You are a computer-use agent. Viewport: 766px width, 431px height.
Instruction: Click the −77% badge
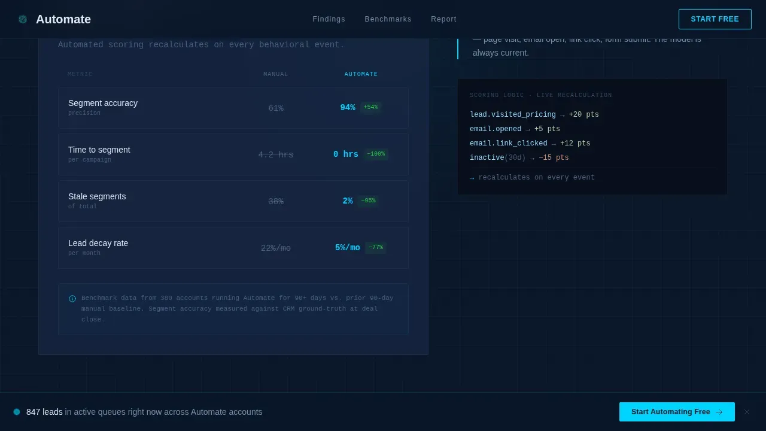(x=376, y=248)
